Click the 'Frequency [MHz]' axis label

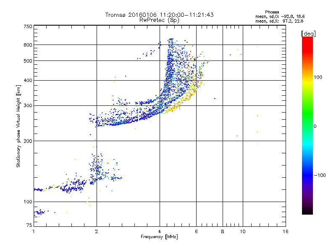[159, 237]
